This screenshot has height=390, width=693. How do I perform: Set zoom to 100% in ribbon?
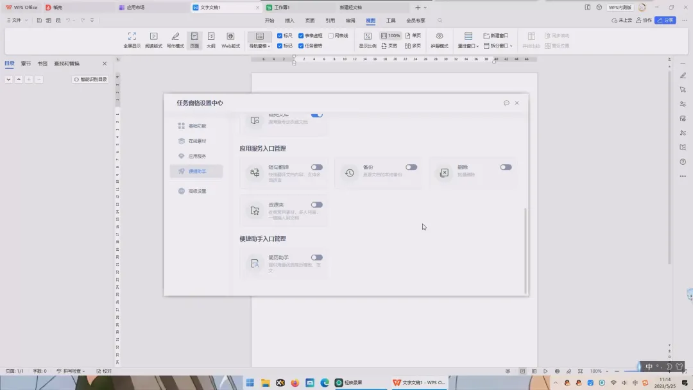(390, 35)
